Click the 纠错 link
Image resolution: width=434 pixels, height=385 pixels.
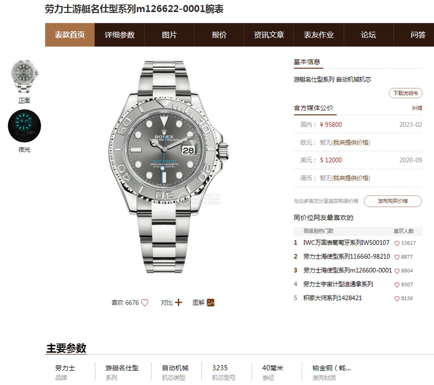tap(417, 108)
